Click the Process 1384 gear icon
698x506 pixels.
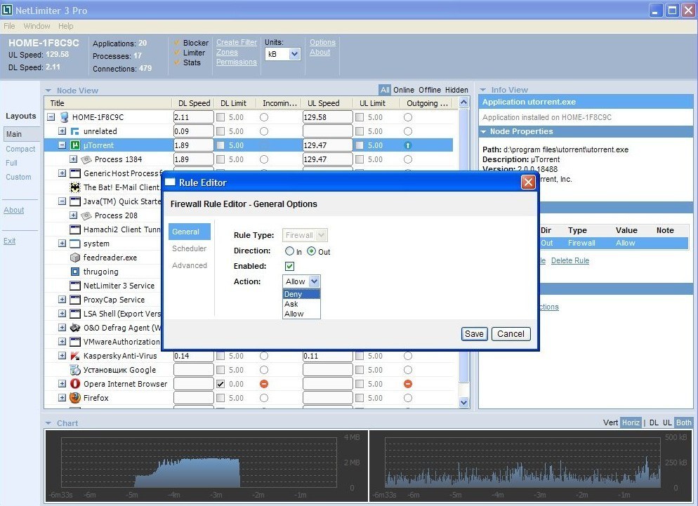click(x=86, y=159)
